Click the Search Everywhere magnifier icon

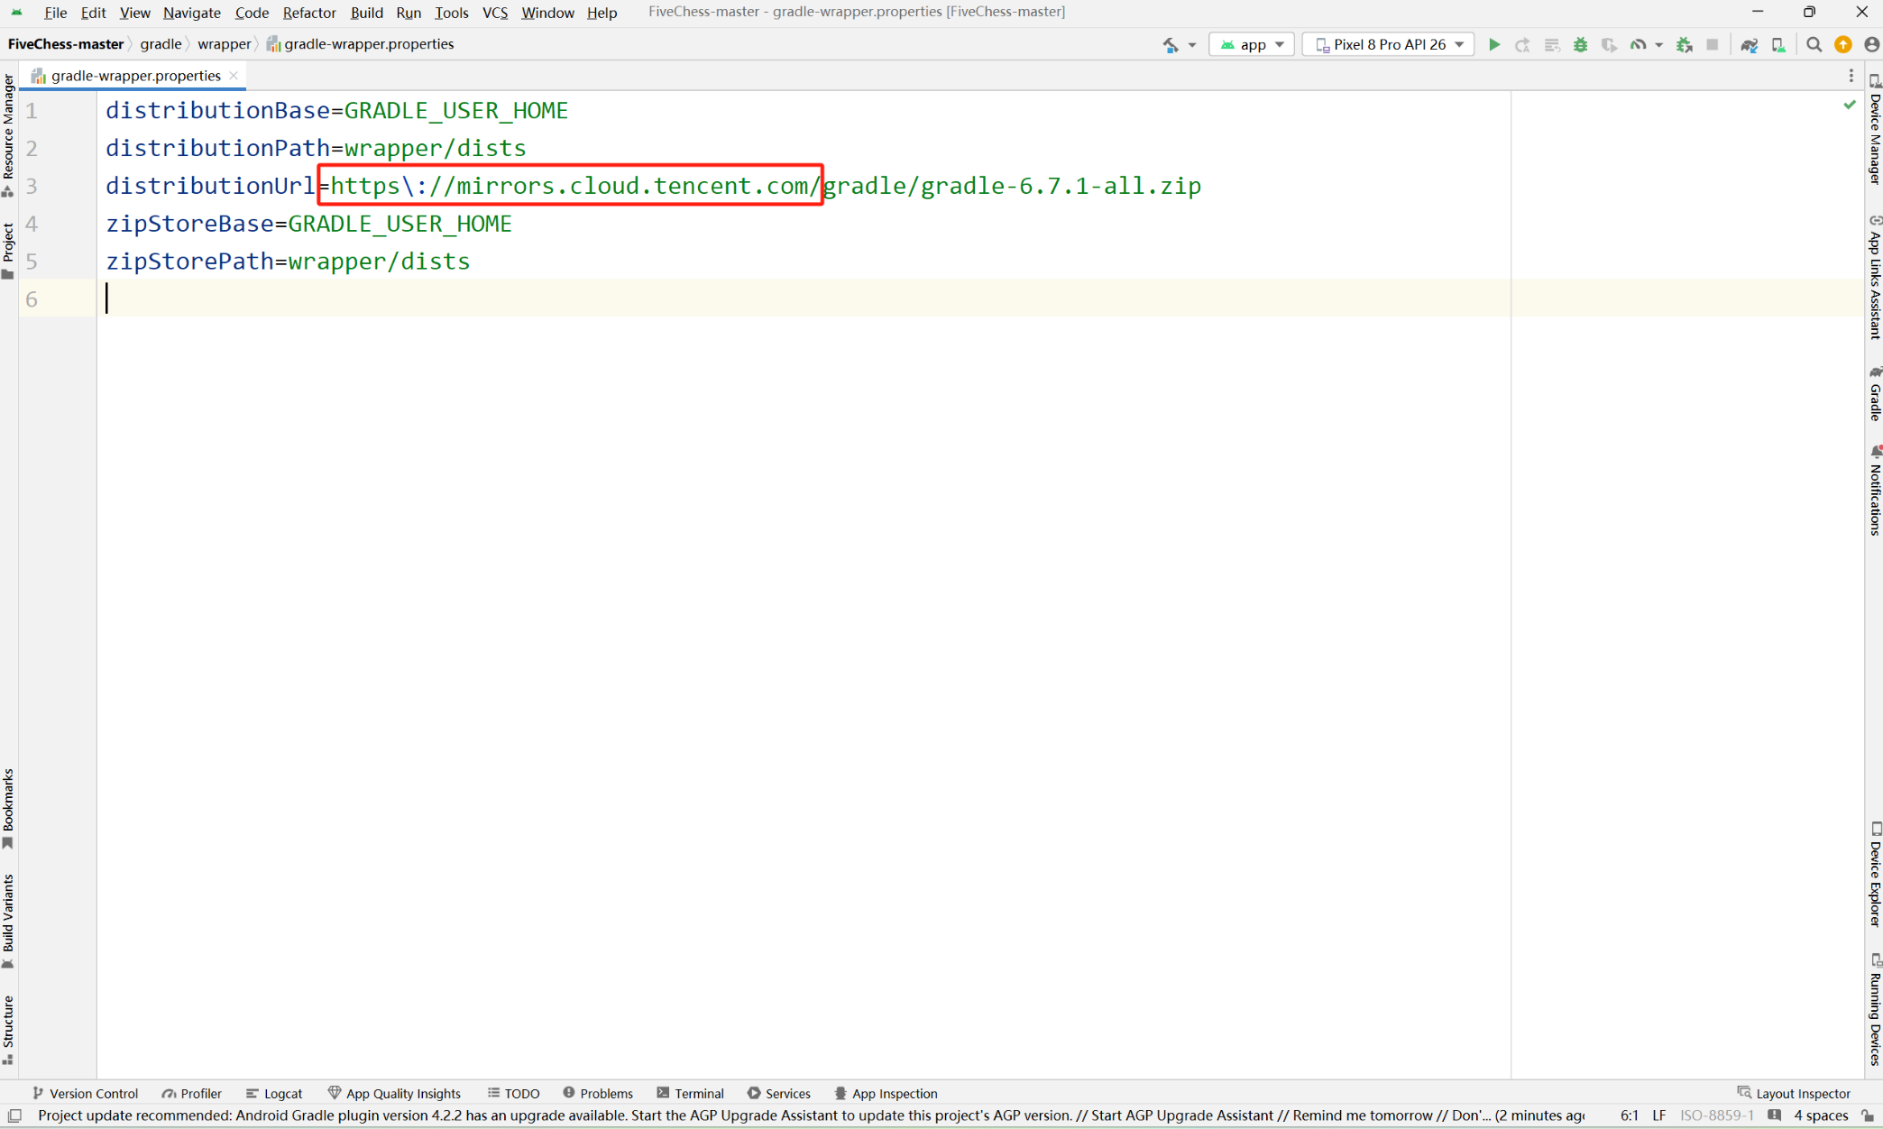pos(1814,44)
